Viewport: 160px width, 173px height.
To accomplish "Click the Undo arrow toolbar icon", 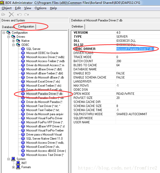I will [x=20, y=15].
